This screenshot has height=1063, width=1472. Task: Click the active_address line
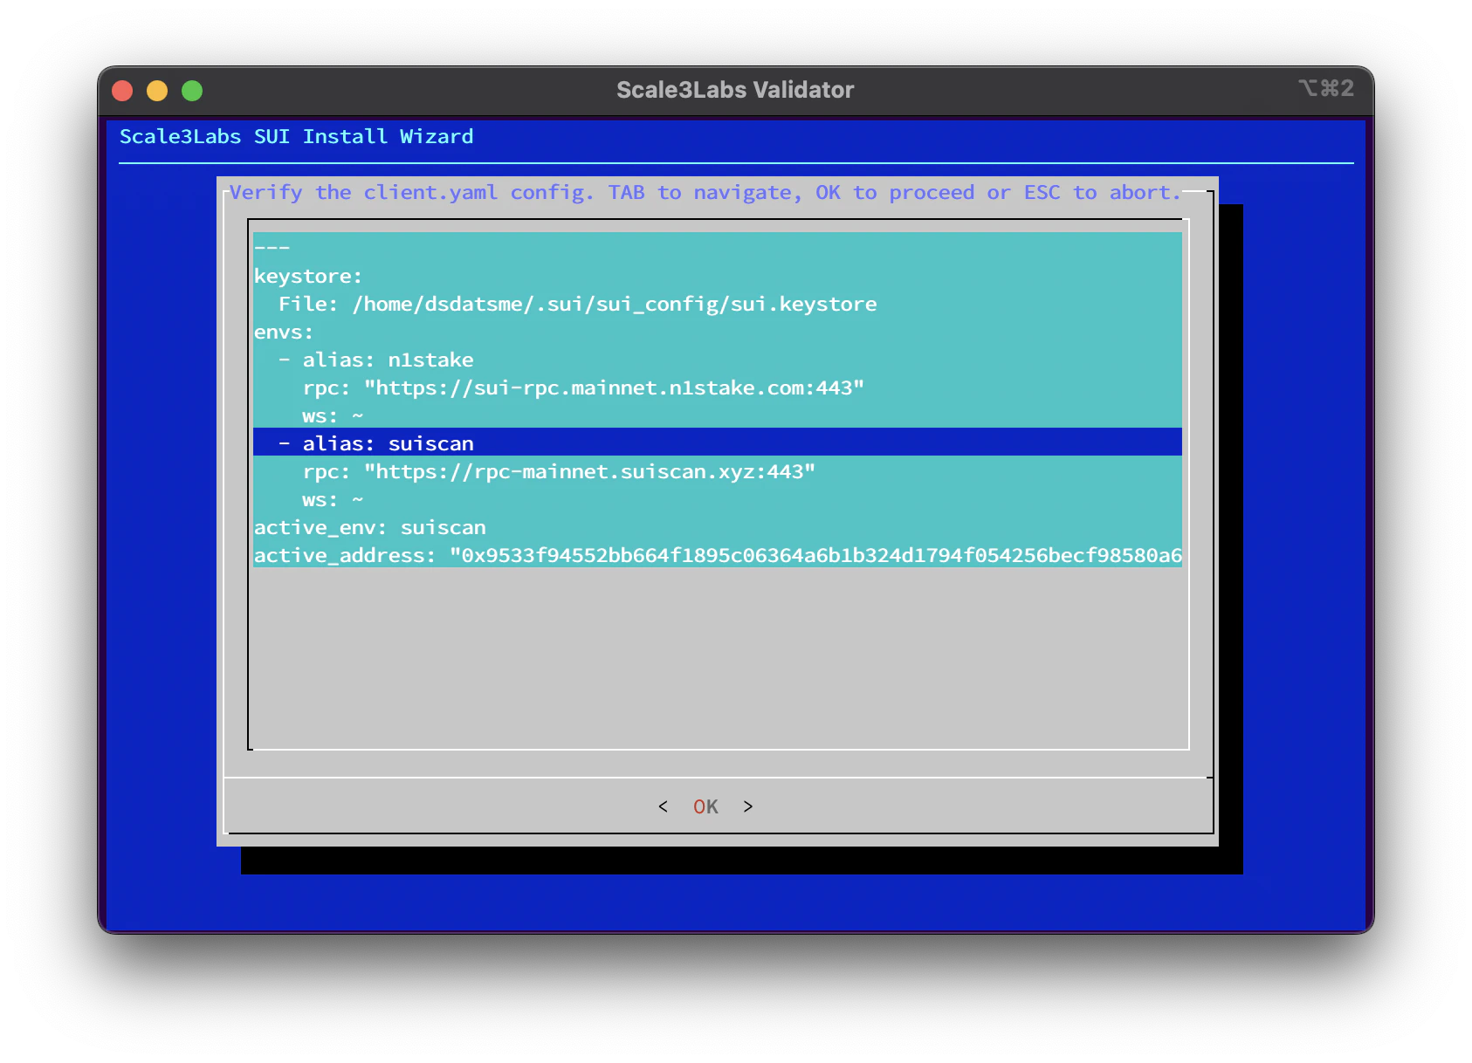718,553
